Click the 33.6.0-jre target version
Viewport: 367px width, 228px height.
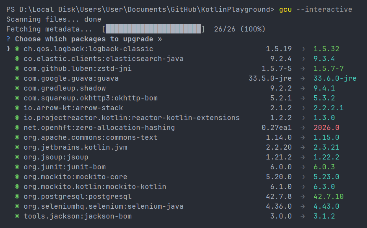click(x=335, y=78)
